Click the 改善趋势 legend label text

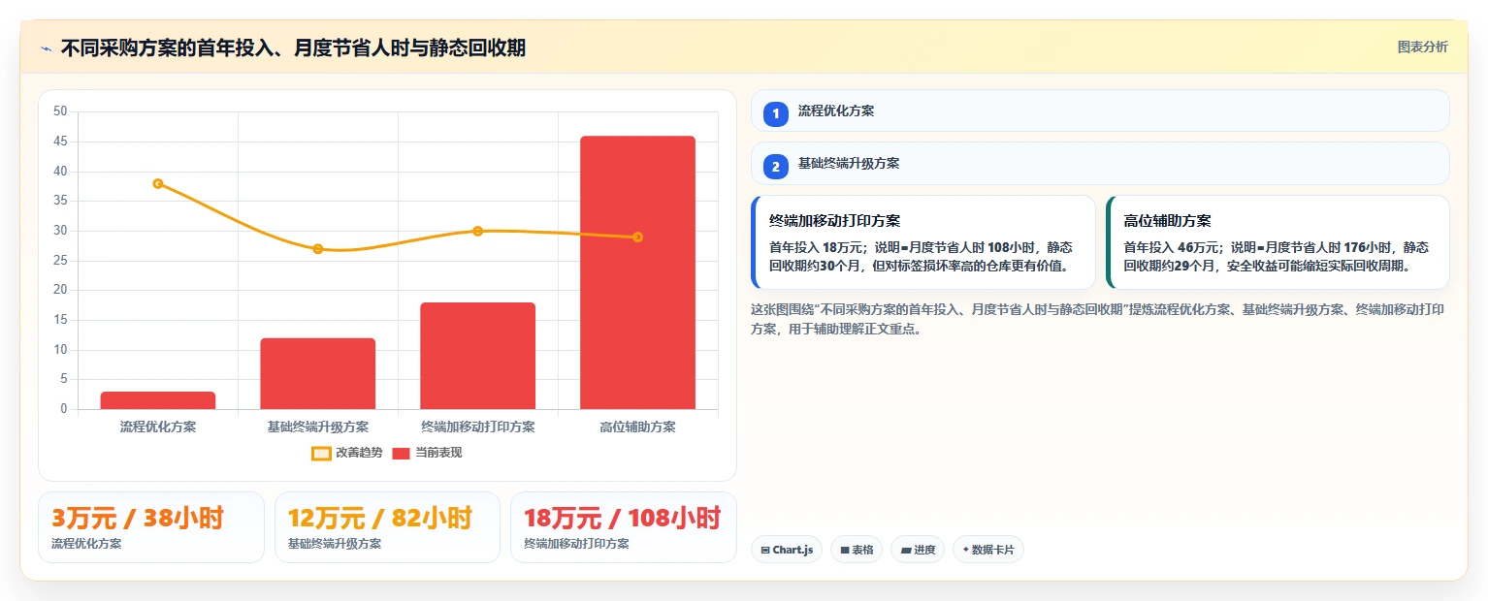(x=359, y=453)
